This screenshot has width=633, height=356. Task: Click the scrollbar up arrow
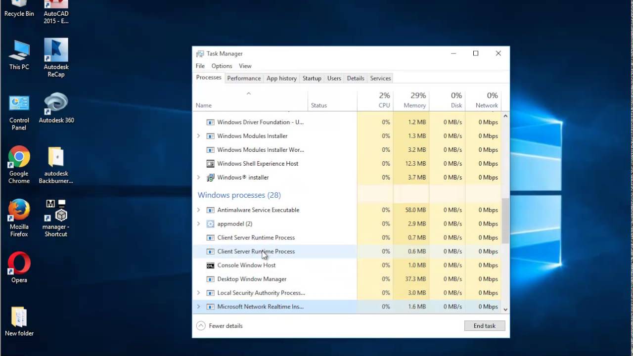coord(505,116)
